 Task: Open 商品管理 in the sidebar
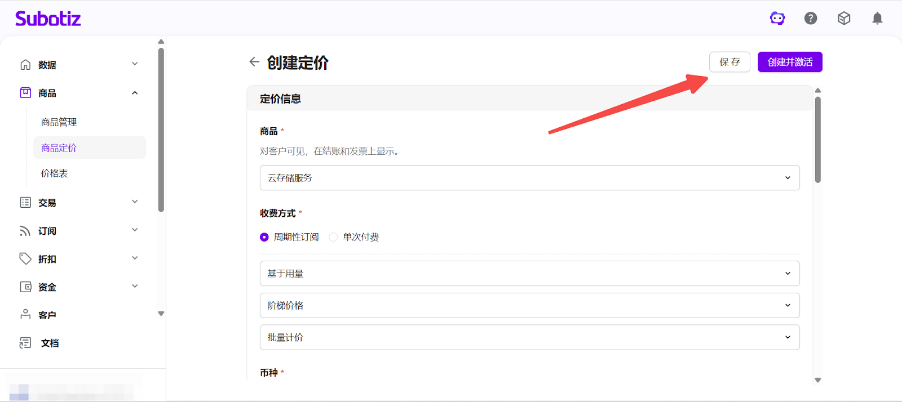pos(59,122)
